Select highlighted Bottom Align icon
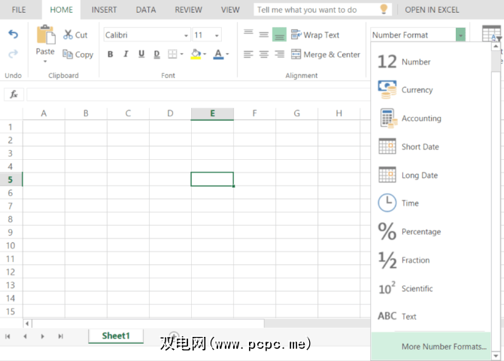504x361 pixels. (279, 35)
